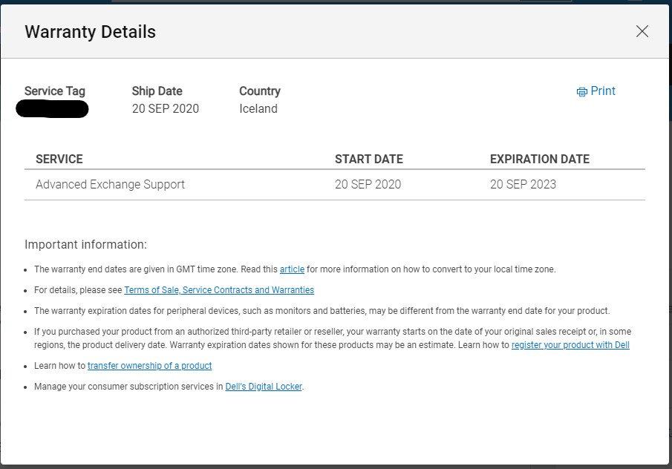Click the Service Tag label
The width and height of the screenshot is (672, 469).
tap(55, 91)
